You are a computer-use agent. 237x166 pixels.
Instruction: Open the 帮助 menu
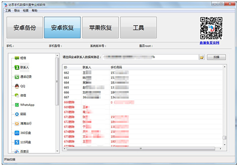pos(34,11)
